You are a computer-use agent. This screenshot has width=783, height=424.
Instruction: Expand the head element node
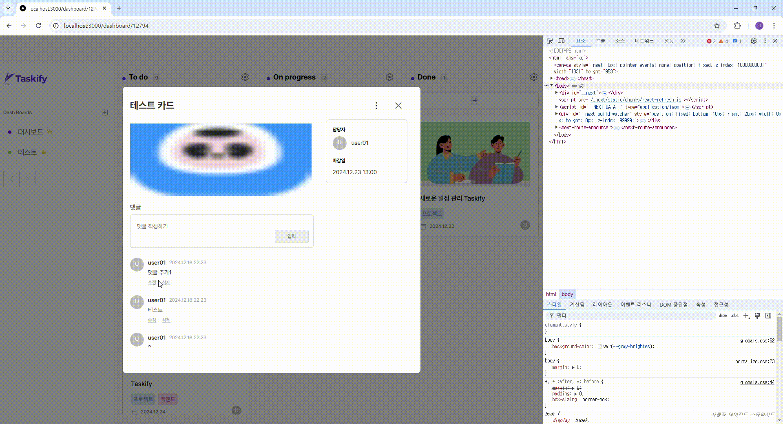tap(552, 78)
